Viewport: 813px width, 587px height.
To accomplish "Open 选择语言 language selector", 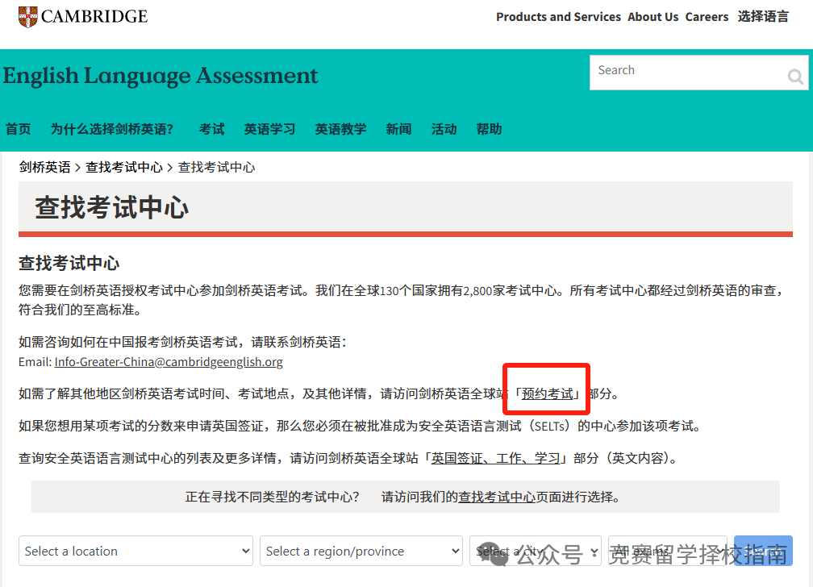I will tap(763, 17).
